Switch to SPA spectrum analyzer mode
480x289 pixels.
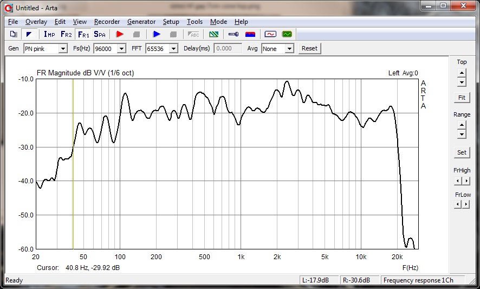[100, 34]
